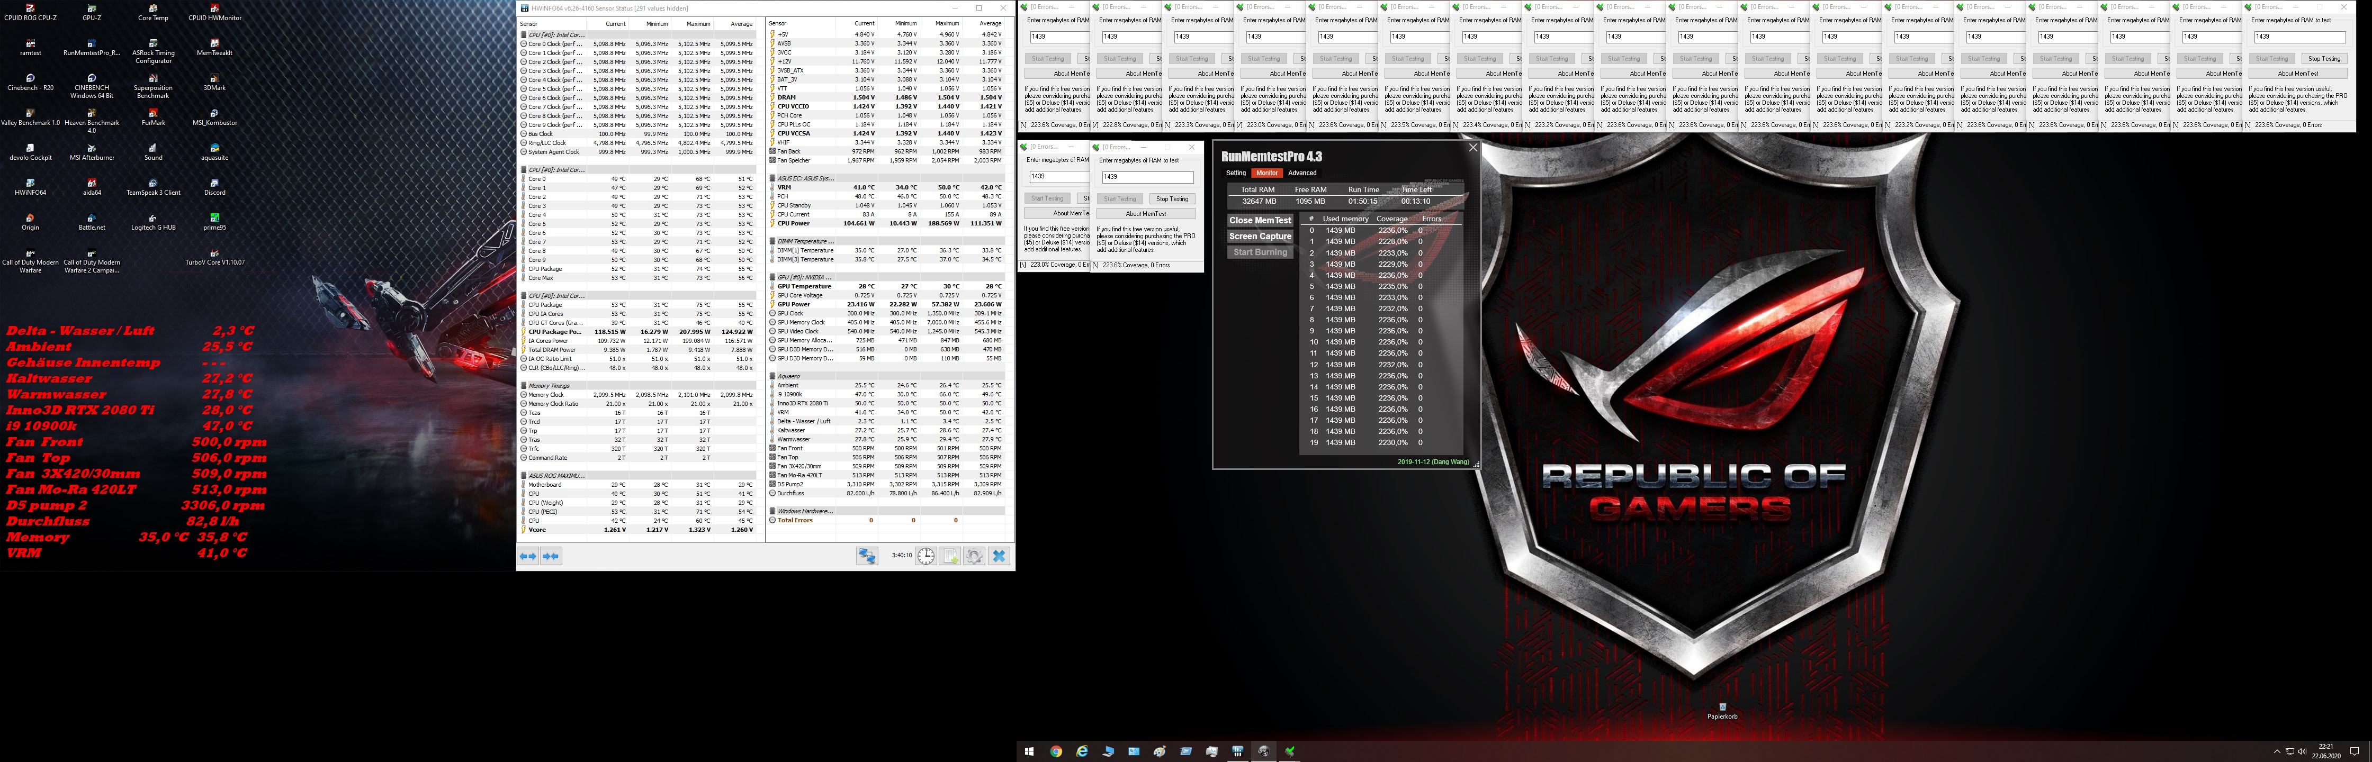Screen dimensions: 2372x762
Task: Select MSI Afterburner desktop icon
Action: pos(92,152)
